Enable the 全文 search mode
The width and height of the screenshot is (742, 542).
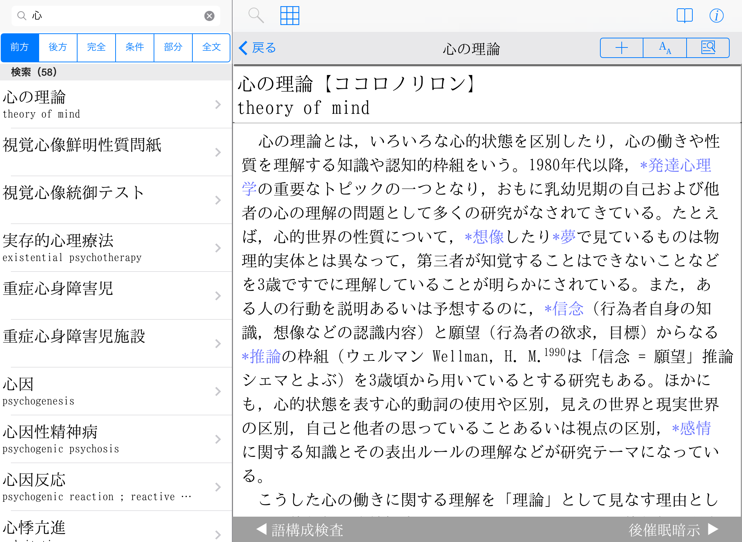211,47
